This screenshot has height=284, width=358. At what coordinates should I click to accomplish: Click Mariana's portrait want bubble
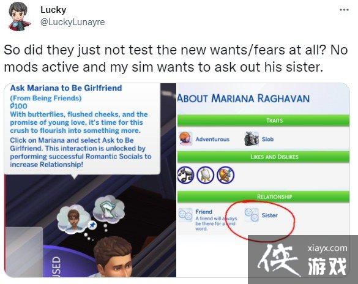tap(73, 219)
